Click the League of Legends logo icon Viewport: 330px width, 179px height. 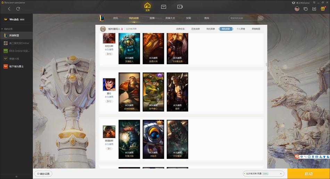click(101, 18)
